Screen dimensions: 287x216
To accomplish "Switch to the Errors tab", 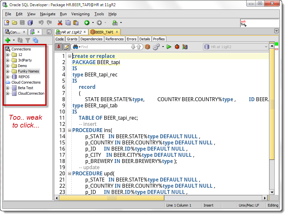I will tap(131, 39).
